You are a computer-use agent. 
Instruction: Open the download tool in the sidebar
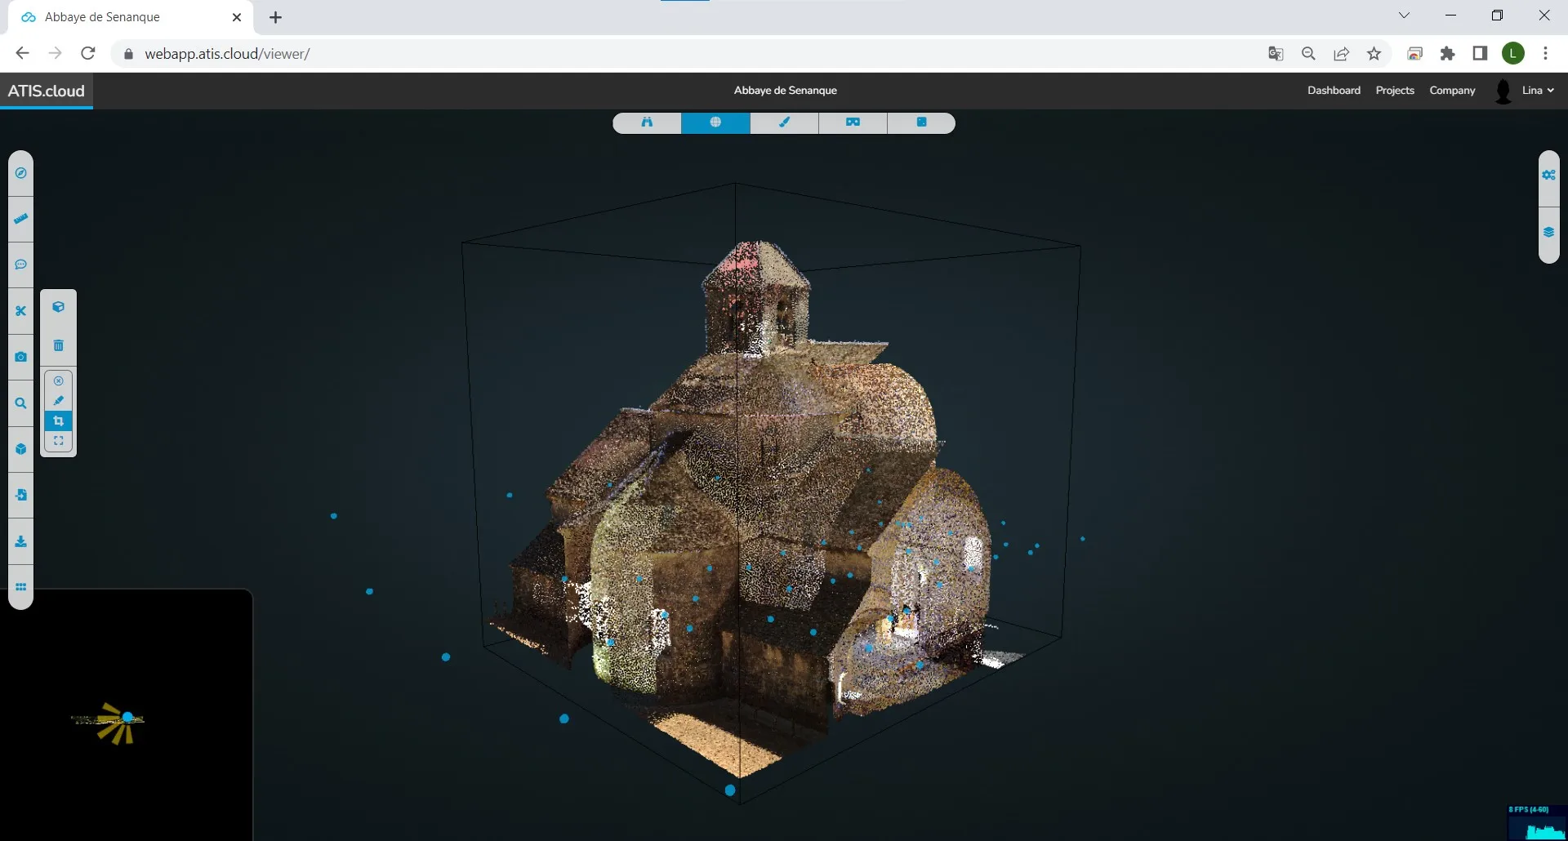20,541
